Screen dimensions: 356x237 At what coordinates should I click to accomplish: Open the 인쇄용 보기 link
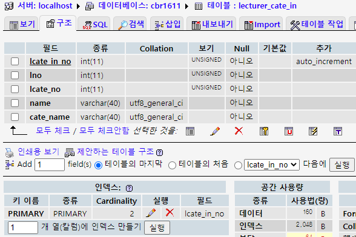pos(39,152)
